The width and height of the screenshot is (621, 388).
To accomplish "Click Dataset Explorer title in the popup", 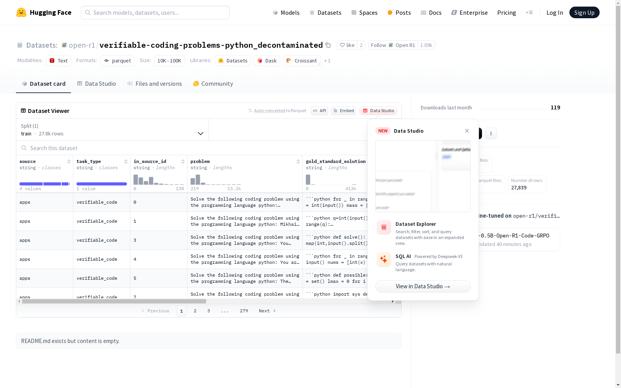I will [416, 224].
